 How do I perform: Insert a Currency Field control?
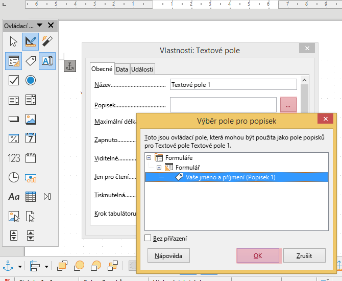[x=30, y=178]
